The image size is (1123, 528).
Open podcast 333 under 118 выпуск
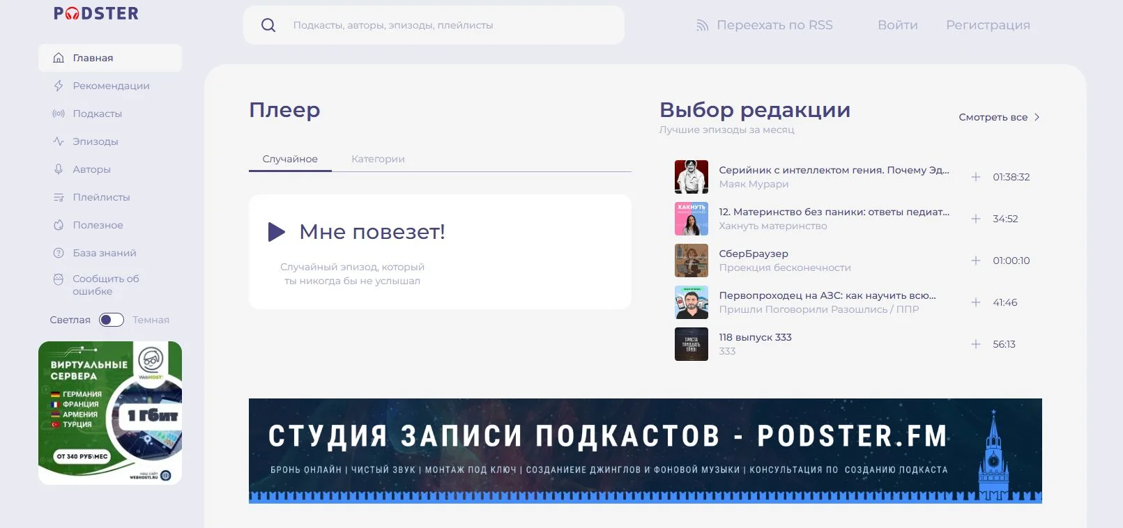pos(727,351)
